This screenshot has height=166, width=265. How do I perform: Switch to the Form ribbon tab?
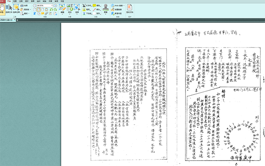tap(33, 1)
